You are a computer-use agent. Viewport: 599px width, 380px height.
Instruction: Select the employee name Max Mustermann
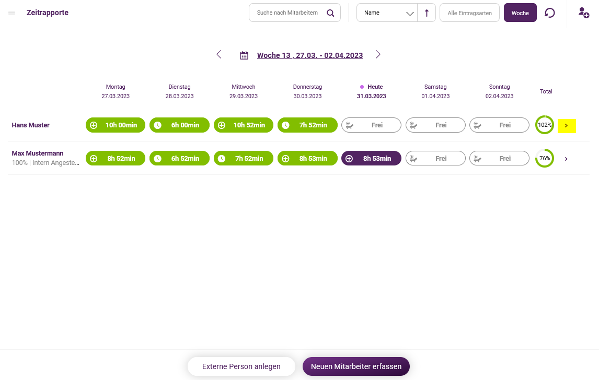coord(38,153)
